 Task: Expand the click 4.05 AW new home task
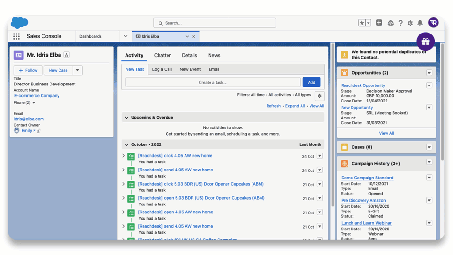123,156
